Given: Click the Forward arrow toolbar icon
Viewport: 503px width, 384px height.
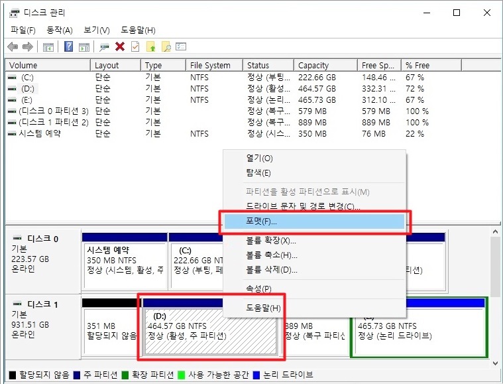Looking at the screenshot, I should 28,47.
